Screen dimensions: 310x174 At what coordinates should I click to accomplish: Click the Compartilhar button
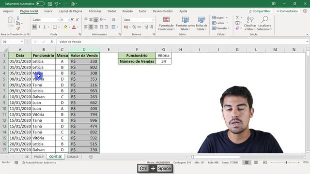pyautogui.click(x=260, y=11)
